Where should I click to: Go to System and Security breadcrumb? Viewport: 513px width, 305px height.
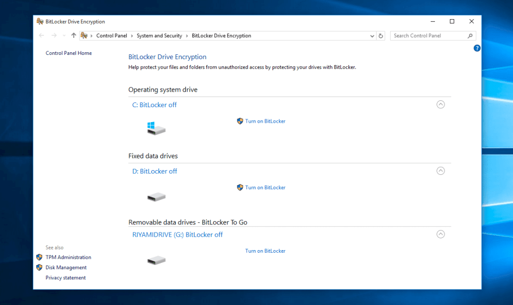click(159, 36)
